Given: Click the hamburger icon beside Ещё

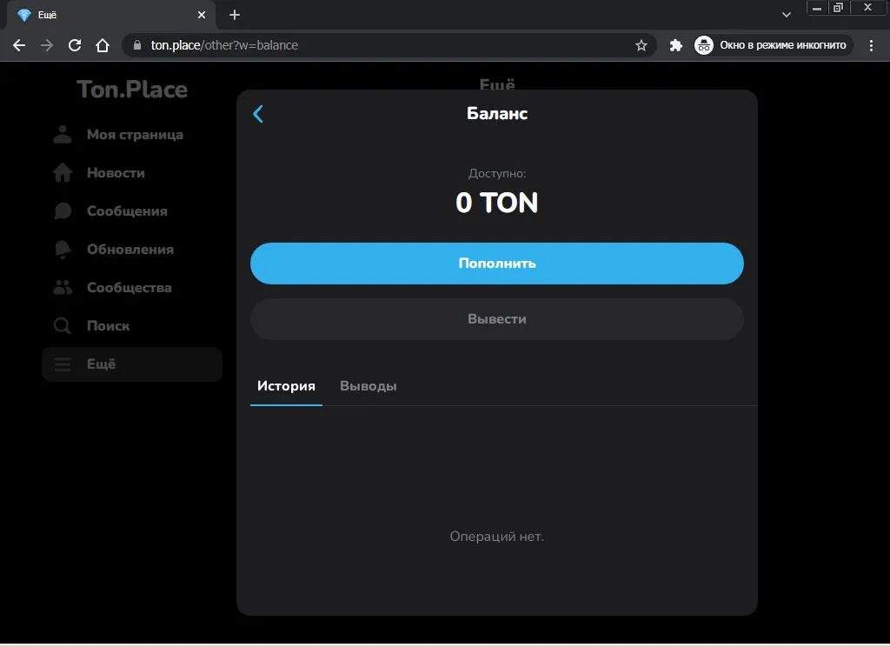Looking at the screenshot, I should click(x=63, y=364).
